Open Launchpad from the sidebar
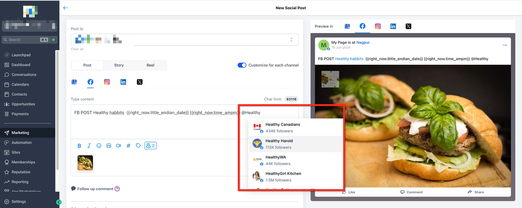The width and height of the screenshot is (522, 208). click(x=21, y=55)
